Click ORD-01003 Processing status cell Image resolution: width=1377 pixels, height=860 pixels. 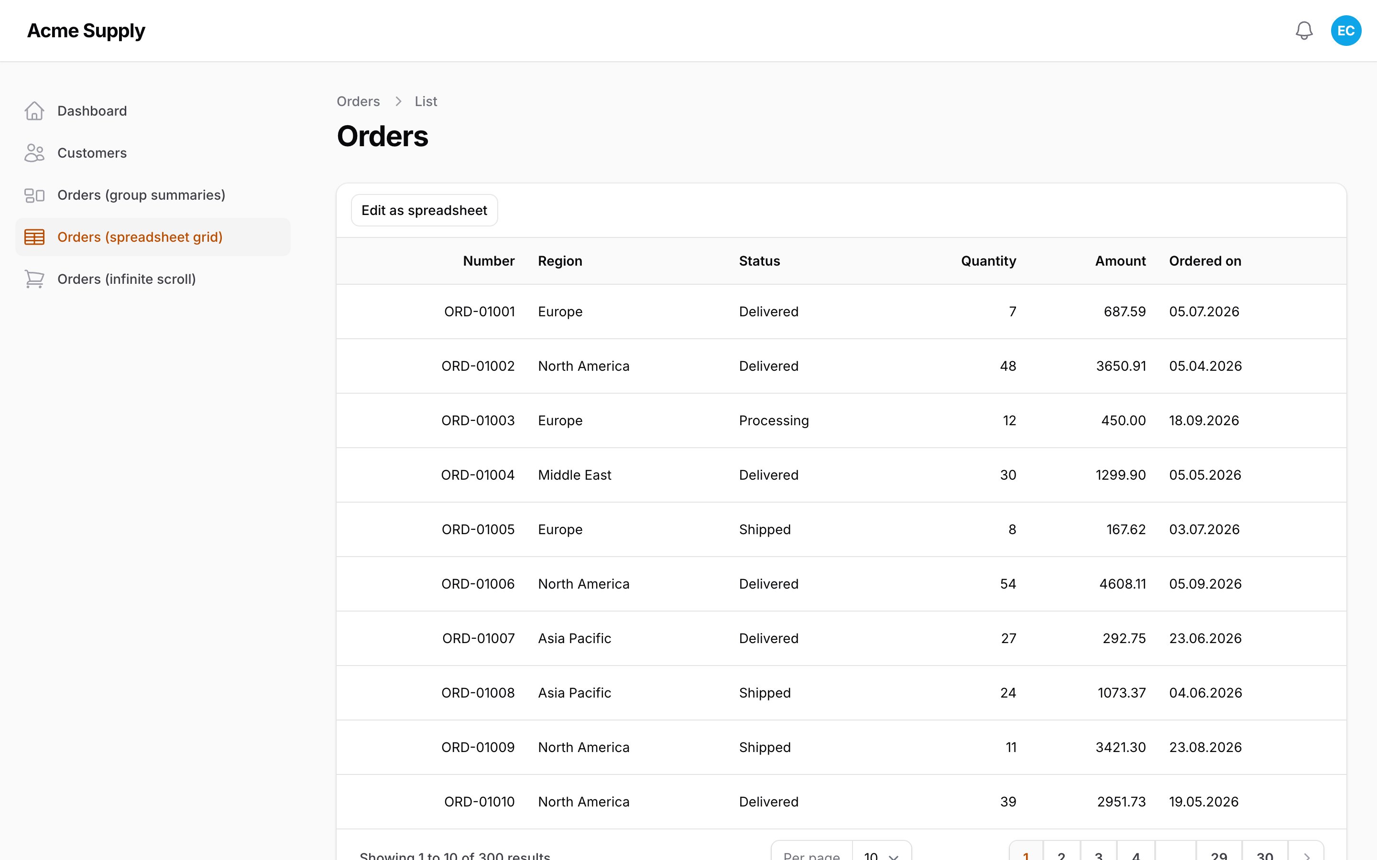tap(774, 421)
